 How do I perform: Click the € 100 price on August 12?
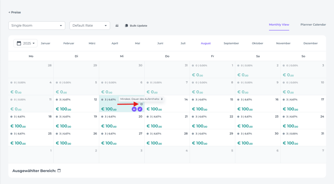click(64, 109)
